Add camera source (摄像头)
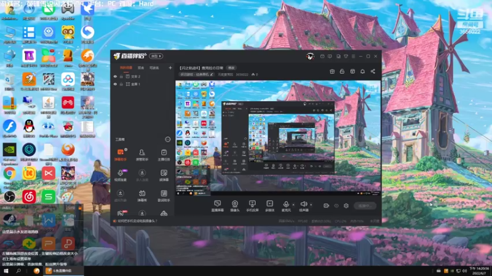Screen dimensions: 492x276 point(235,206)
